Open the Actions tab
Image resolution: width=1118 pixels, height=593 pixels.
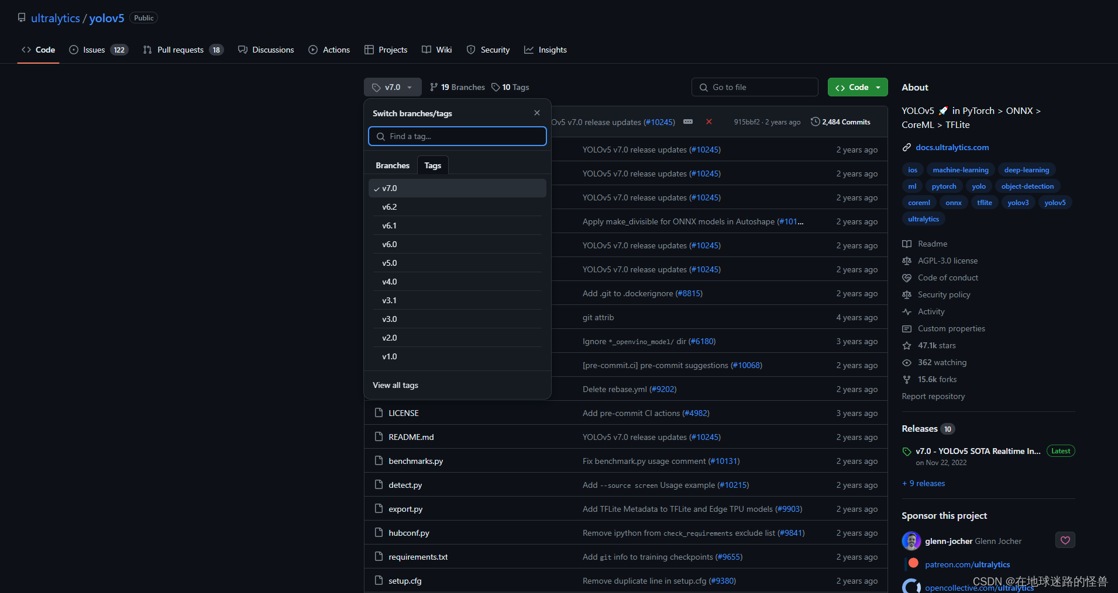click(329, 50)
